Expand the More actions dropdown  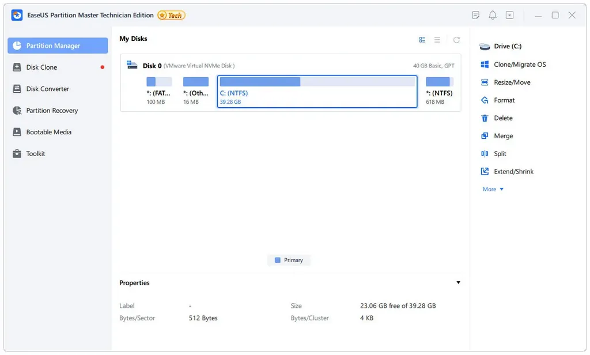tap(493, 189)
